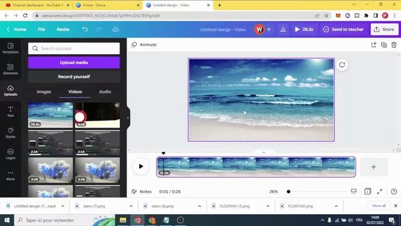The height and width of the screenshot is (226, 401).
Task: Play the preview for 28.3s
Action: pos(304,30)
